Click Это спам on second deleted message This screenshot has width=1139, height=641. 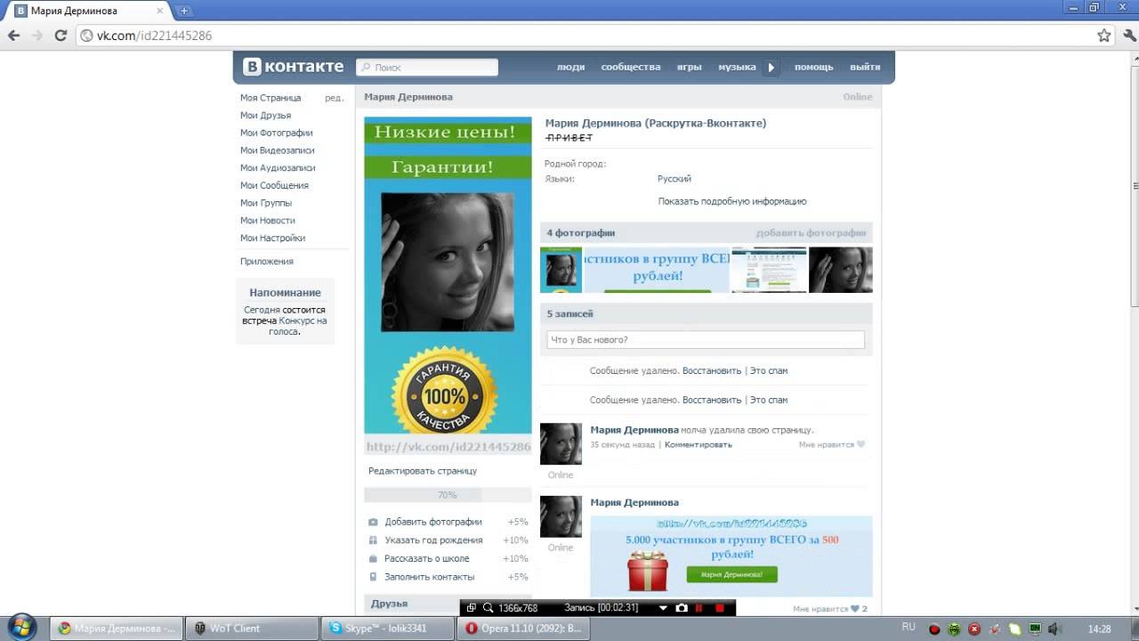pos(769,400)
